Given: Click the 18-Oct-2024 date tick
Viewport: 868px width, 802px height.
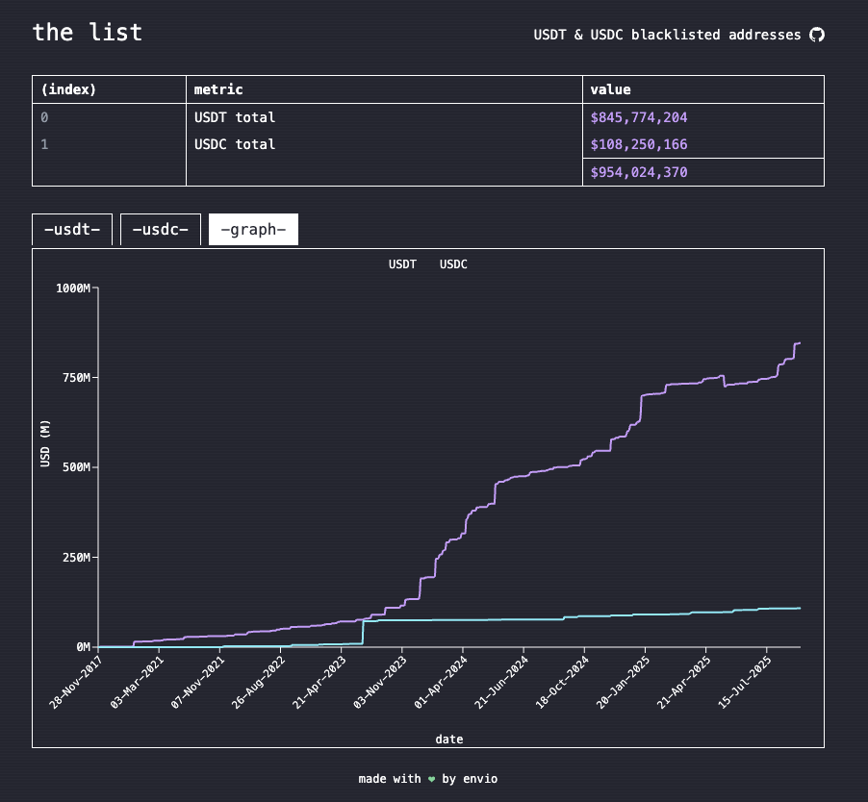Looking at the screenshot, I should pyautogui.click(x=561, y=683).
